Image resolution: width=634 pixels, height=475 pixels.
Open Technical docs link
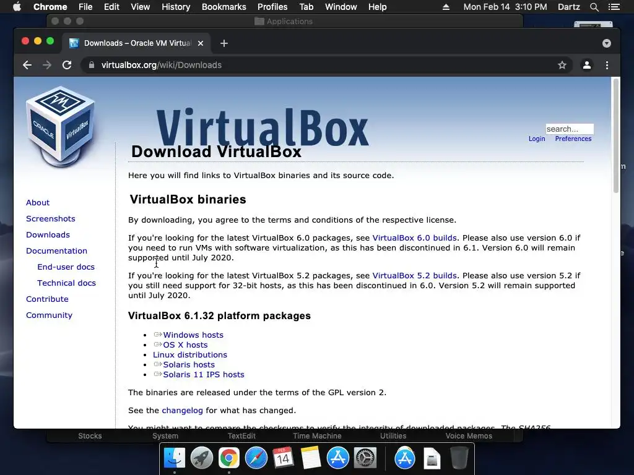66,283
